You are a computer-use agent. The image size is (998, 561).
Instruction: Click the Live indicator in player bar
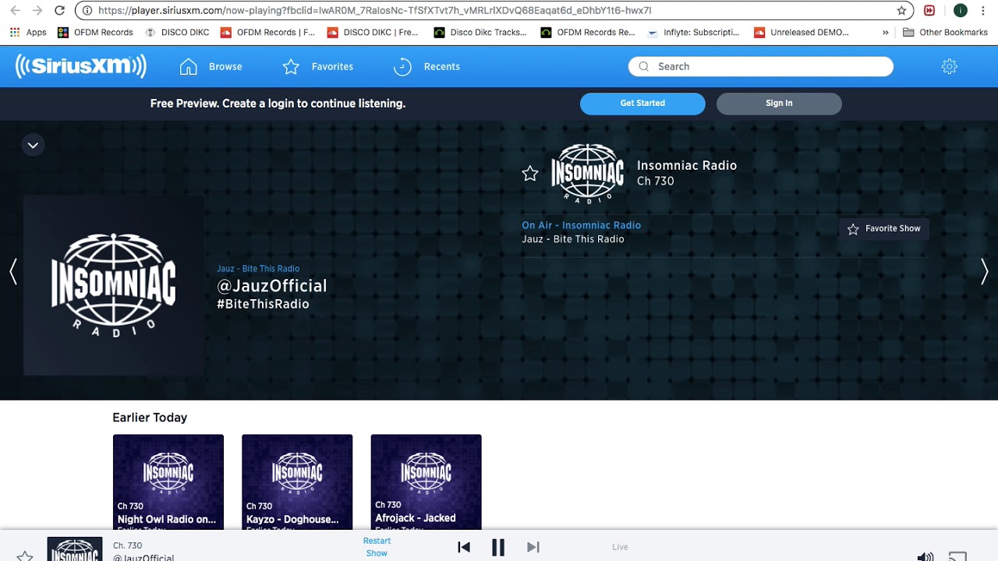[620, 547]
